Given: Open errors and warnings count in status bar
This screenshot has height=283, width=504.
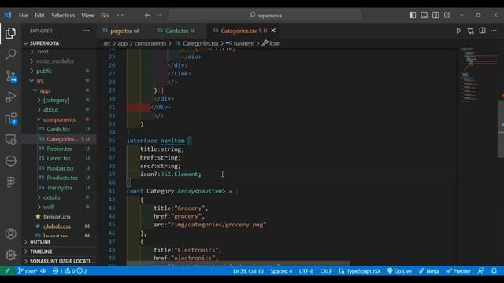Looking at the screenshot, I should [70, 270].
